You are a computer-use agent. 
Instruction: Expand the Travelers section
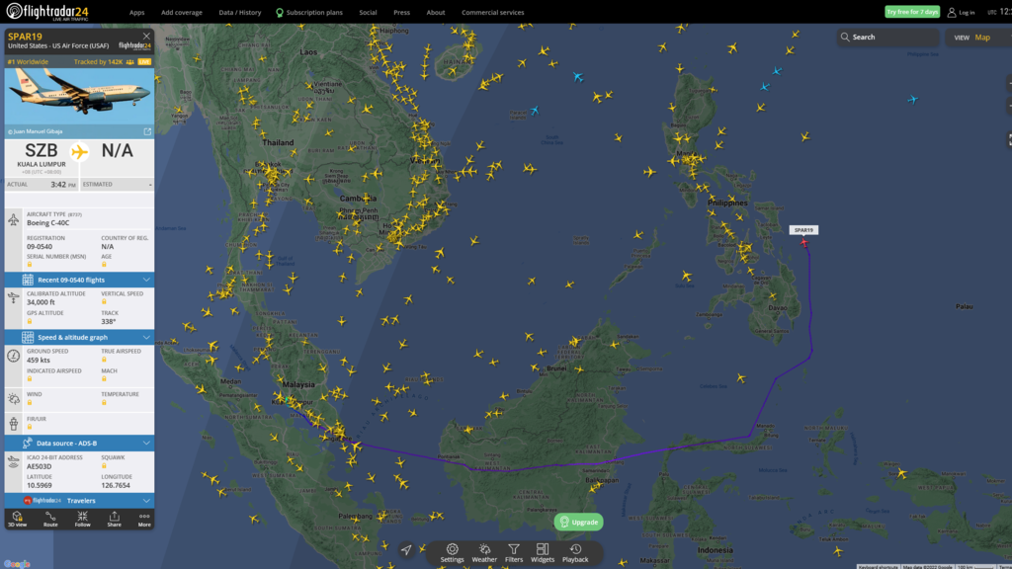[x=79, y=500]
